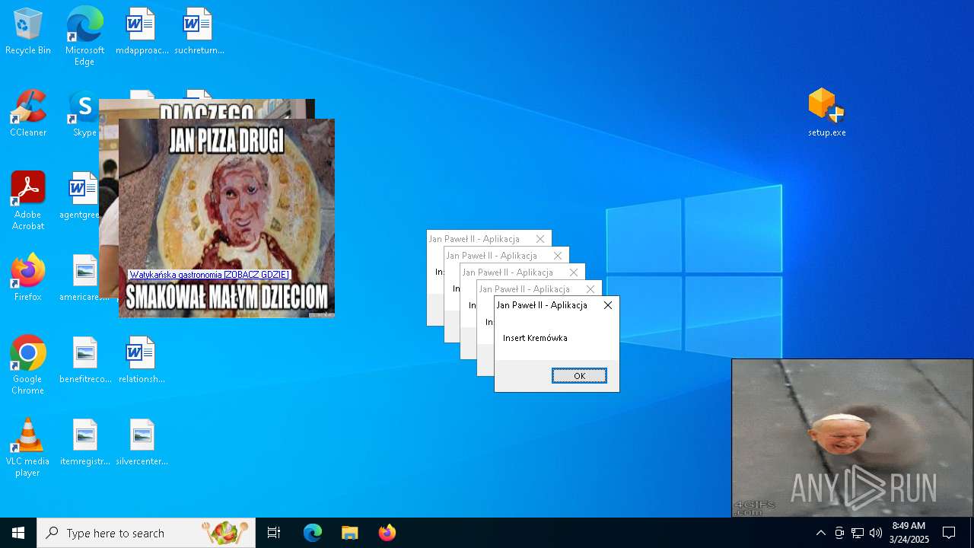Click OK in the Insert Kremówka dialog

click(x=579, y=376)
